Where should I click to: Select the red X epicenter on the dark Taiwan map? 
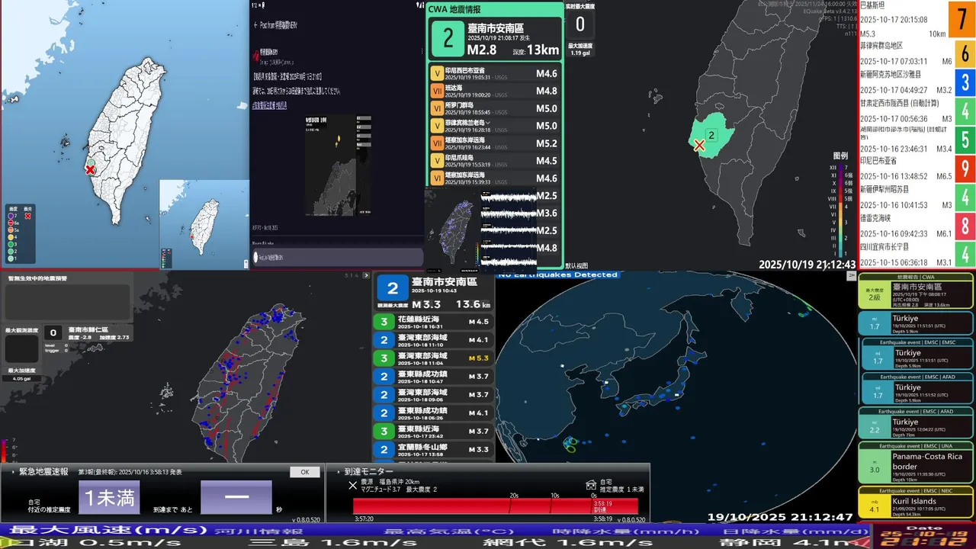pos(699,145)
